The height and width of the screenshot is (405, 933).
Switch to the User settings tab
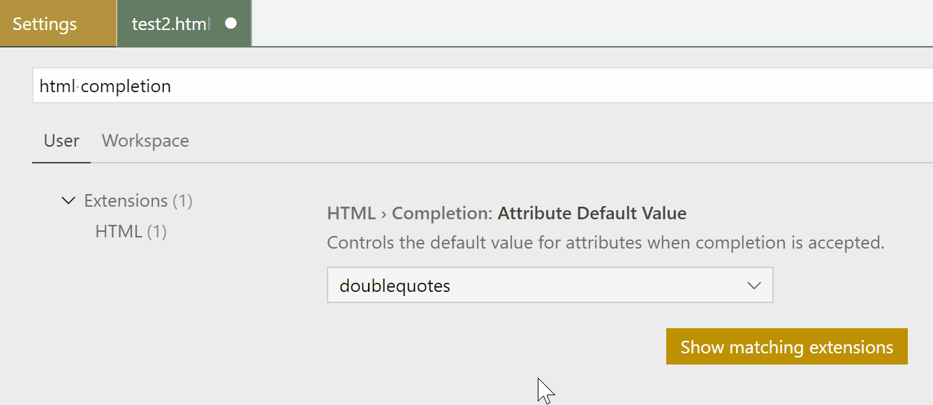[61, 140]
